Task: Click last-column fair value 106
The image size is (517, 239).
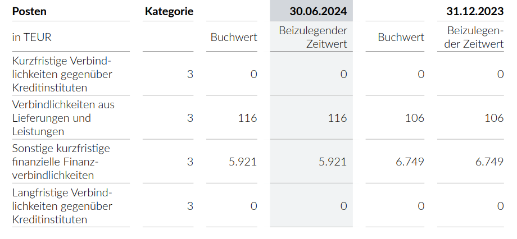Action: pos(493,118)
